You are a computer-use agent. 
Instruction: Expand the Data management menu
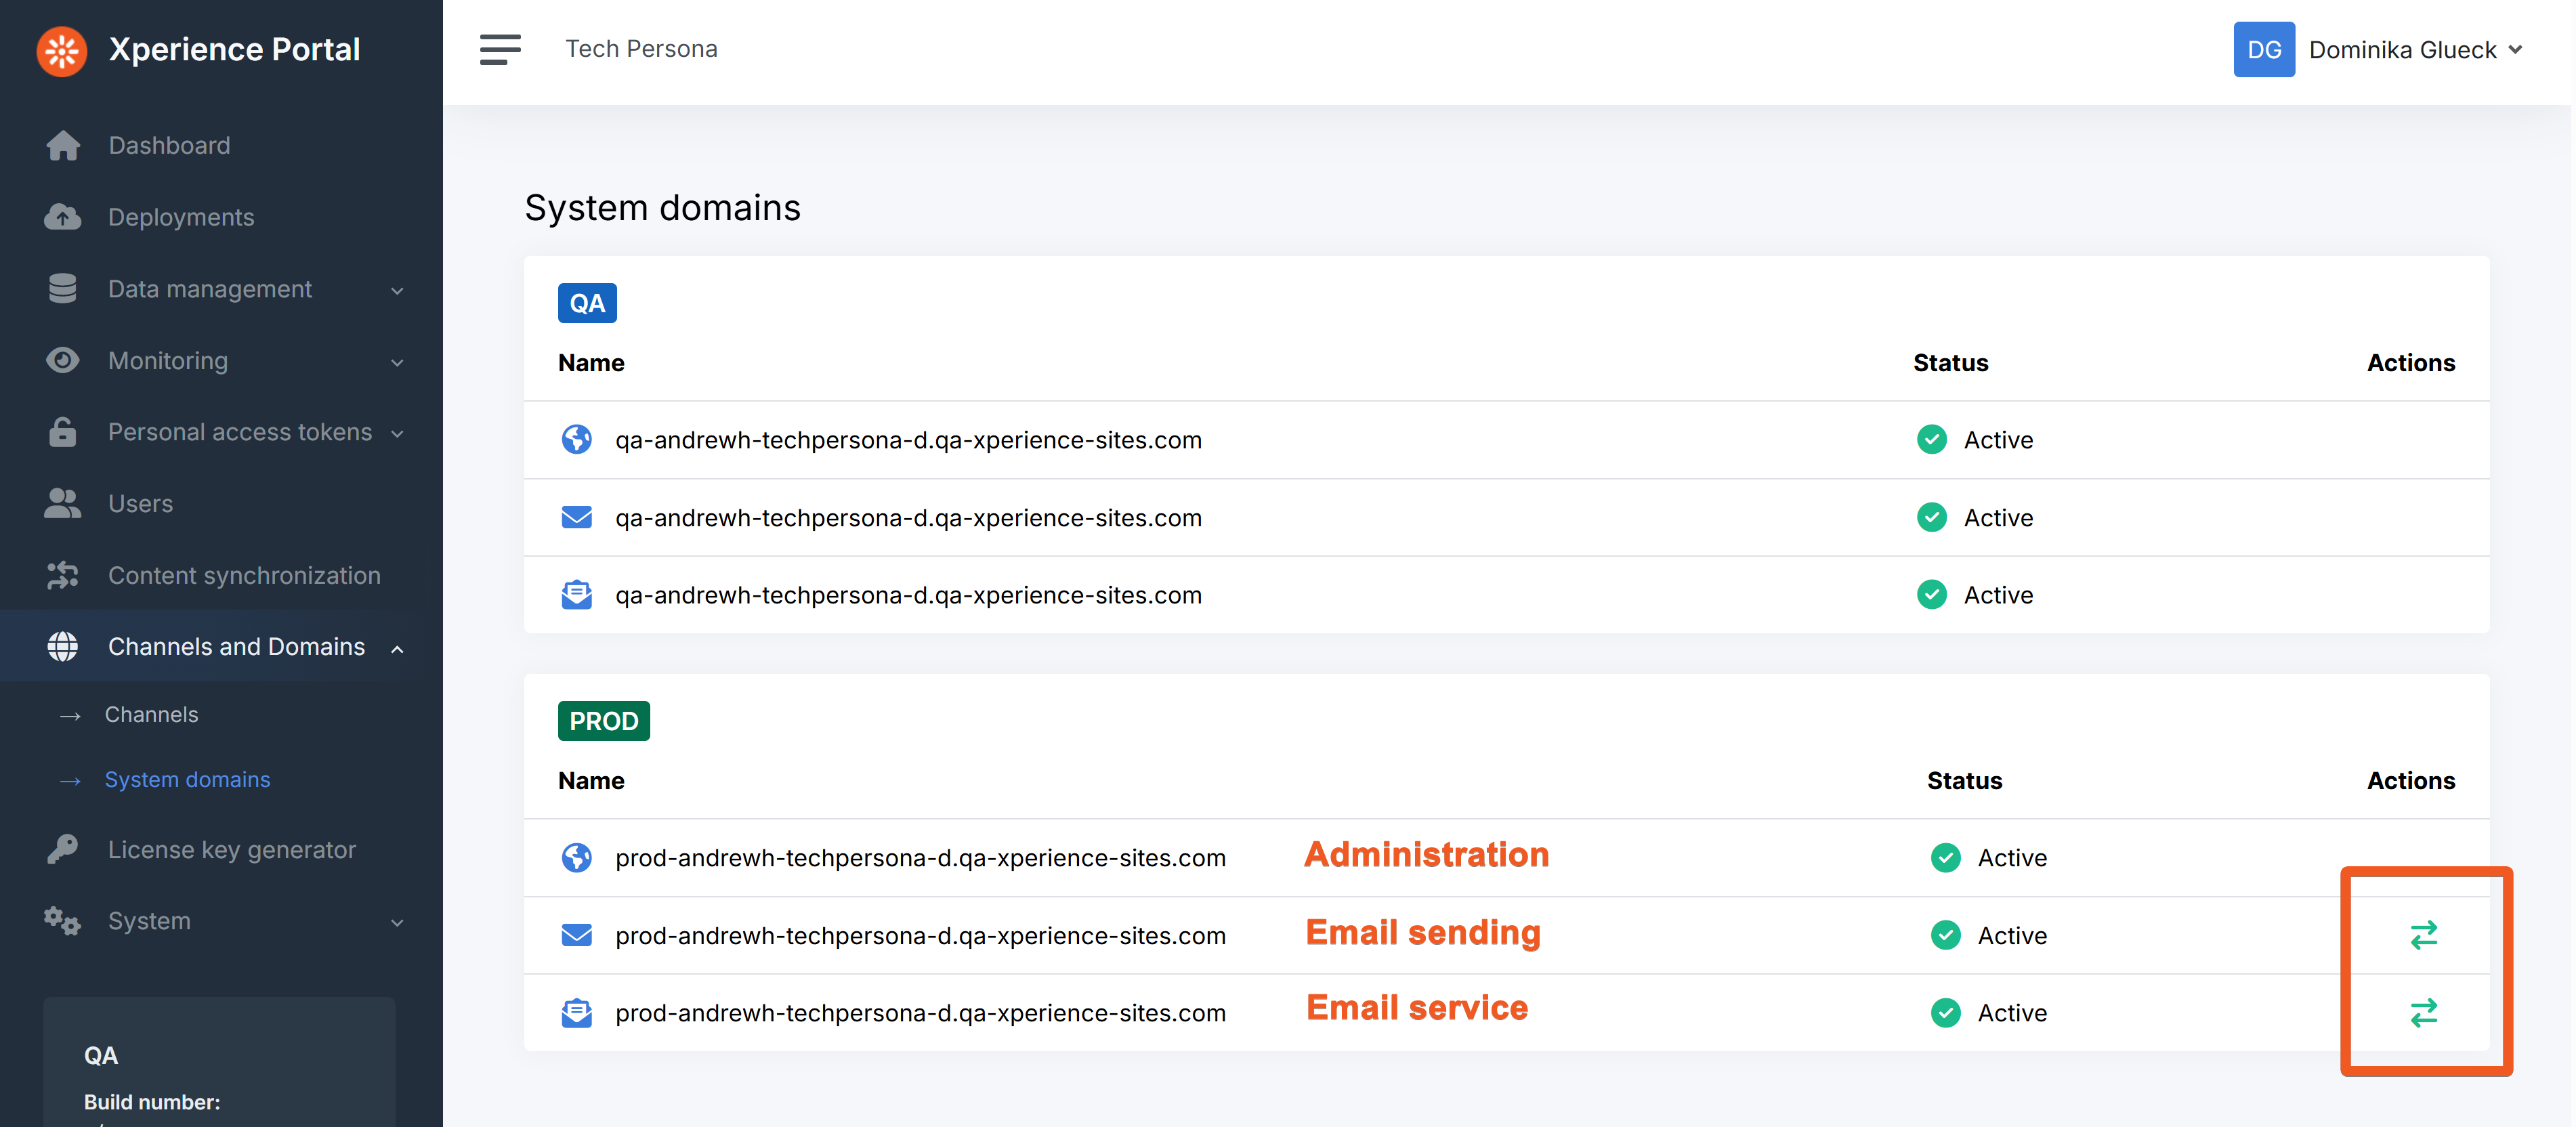[210, 289]
